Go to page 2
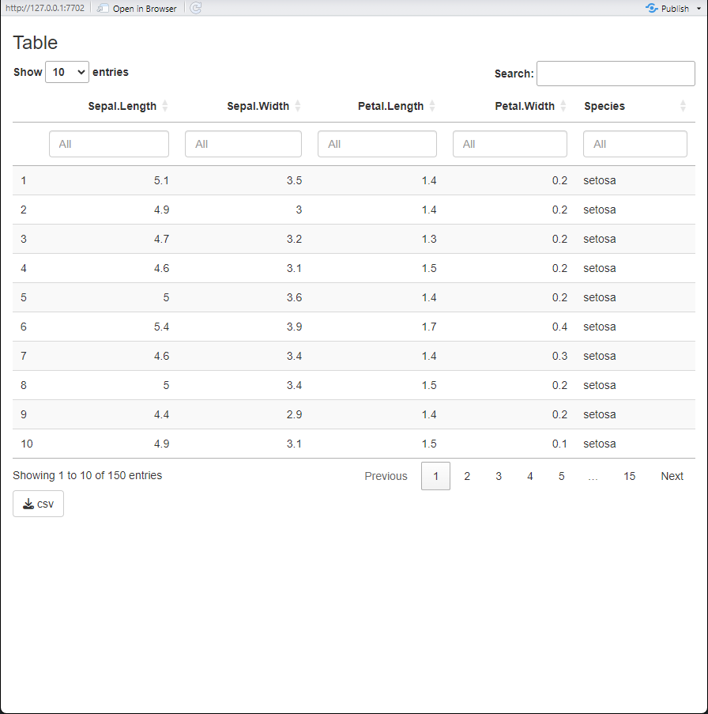 (x=467, y=476)
